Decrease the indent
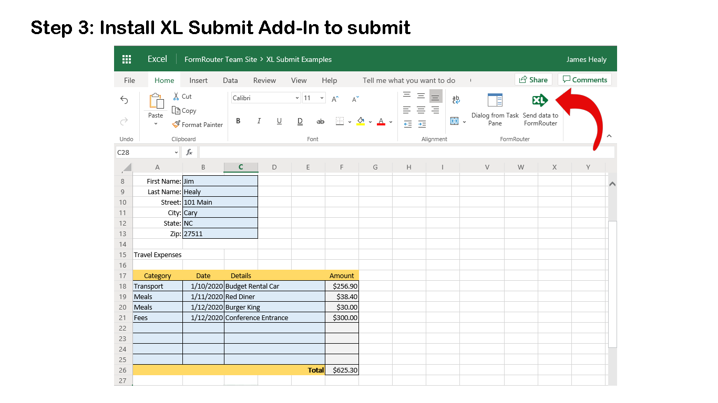Image resolution: width=718 pixels, height=403 pixels. (407, 124)
